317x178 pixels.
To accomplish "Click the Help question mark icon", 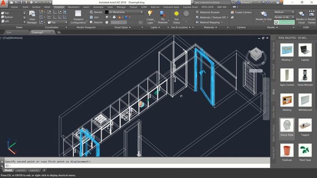I will click(x=278, y=2).
